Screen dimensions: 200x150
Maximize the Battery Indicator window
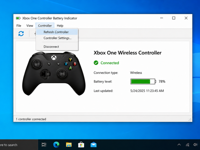click(x=174, y=18)
